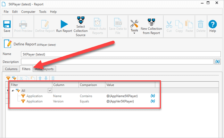224x138 pixels.
Task: Click the filter toolbar delete icon
Action: pos(53,78)
